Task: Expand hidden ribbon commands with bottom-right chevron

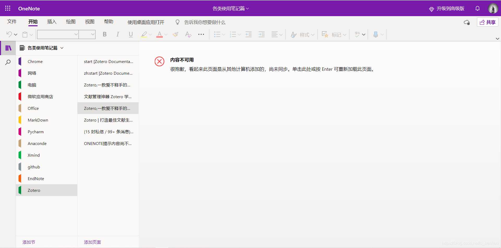Action: [497, 39]
